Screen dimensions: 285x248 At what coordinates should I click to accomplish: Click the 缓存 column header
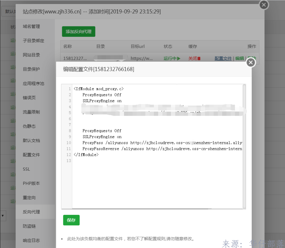pyautogui.click(x=193, y=46)
